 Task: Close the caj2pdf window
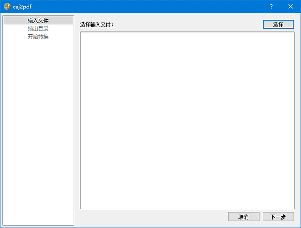coord(291,7)
